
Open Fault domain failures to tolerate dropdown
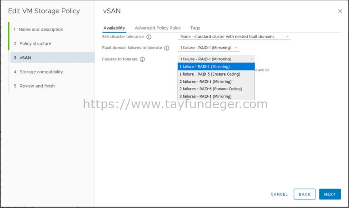(208, 48)
